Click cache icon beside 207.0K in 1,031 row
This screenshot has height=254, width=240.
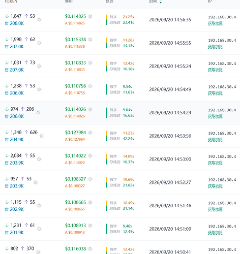coord(7,70)
